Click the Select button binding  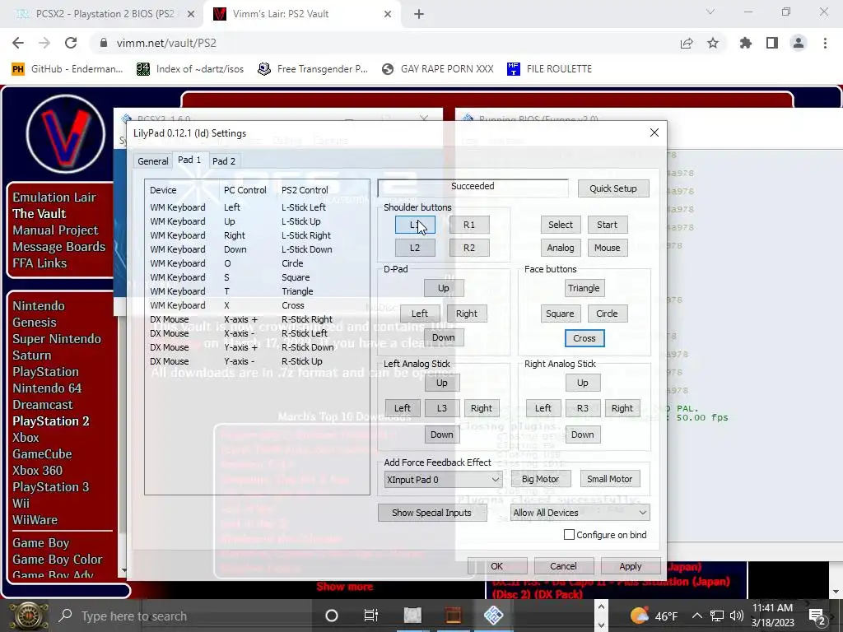560,225
